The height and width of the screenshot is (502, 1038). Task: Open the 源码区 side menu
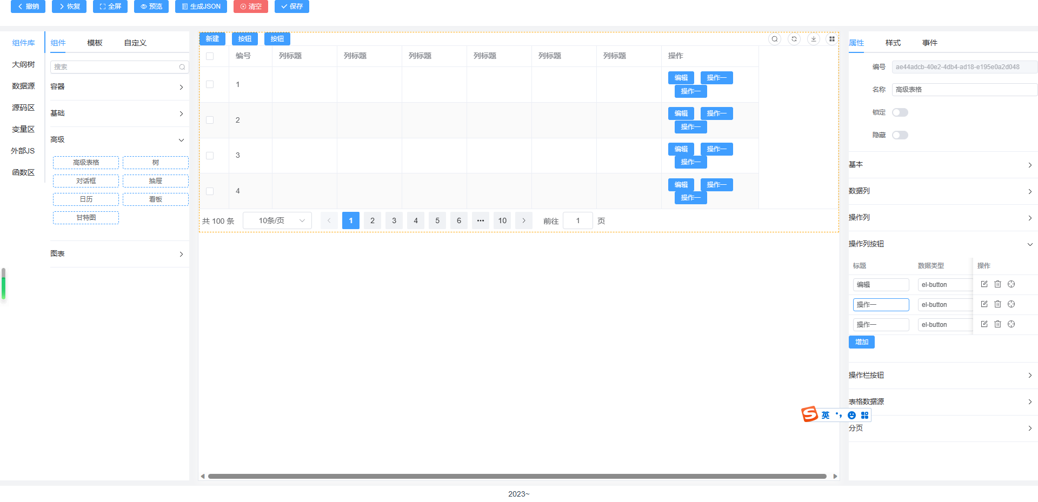(x=23, y=108)
